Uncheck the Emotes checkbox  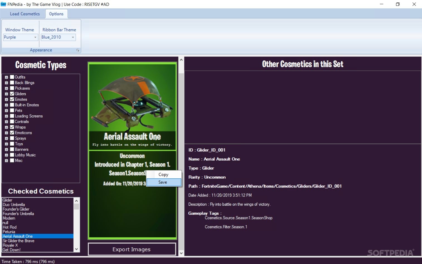tap(12, 99)
